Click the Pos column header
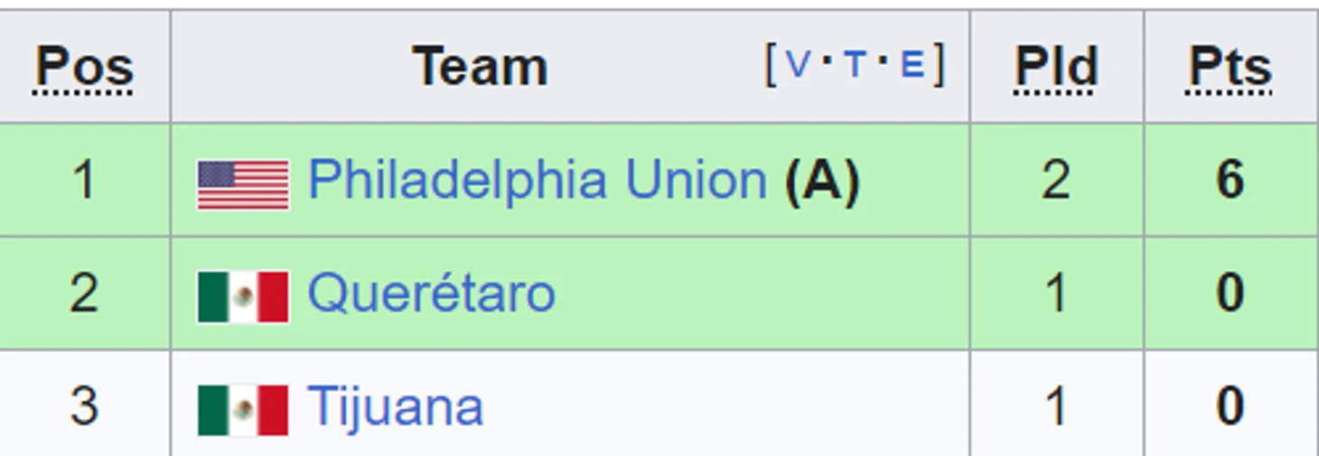Viewport: 1319px width, 456px height. pos(85,68)
